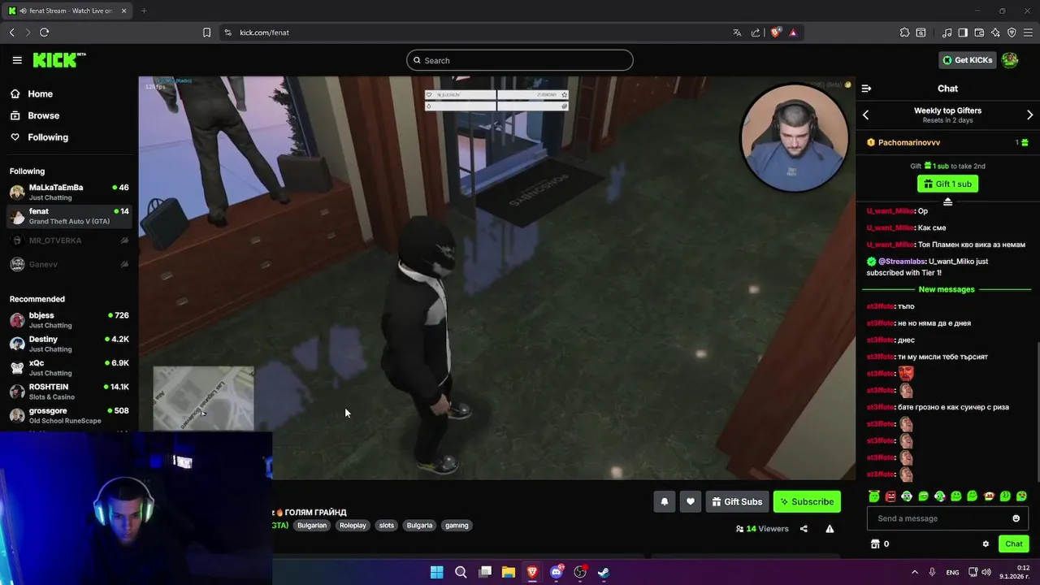Screen dimensions: 1040x585
Task: Open grossgore recommended channel
Action: [69, 415]
